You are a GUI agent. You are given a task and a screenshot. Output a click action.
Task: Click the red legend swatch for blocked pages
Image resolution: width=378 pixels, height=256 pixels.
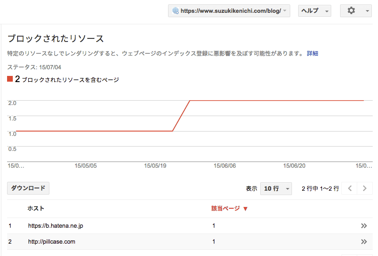[x=10, y=79]
